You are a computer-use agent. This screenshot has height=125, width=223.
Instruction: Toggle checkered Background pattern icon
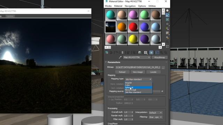tap(167, 19)
